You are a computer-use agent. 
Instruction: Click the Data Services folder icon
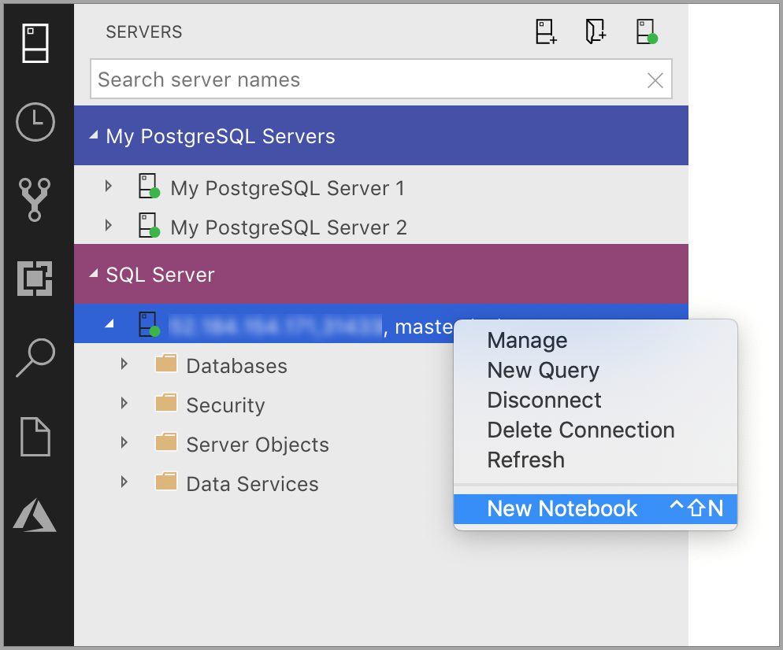[x=166, y=481]
